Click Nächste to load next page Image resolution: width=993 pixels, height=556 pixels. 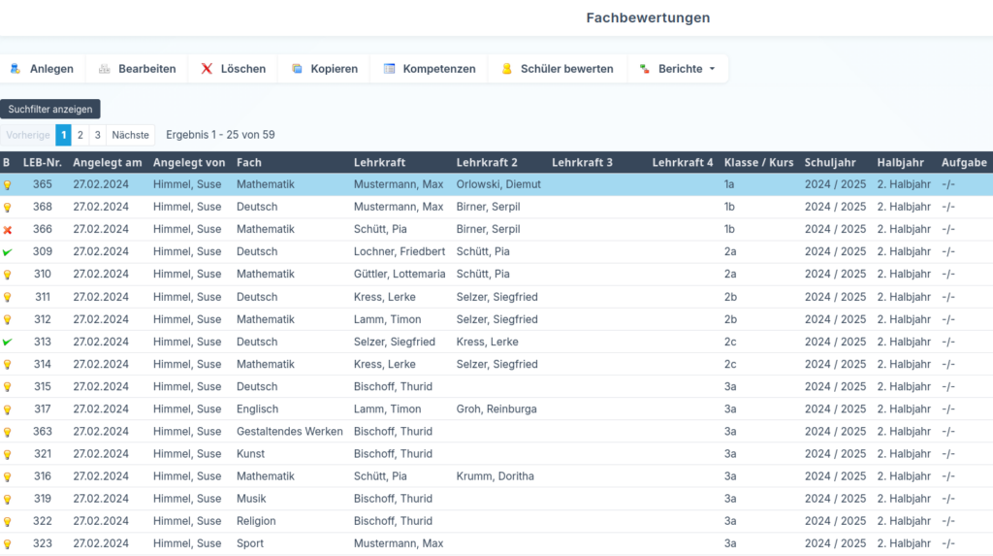click(x=130, y=135)
